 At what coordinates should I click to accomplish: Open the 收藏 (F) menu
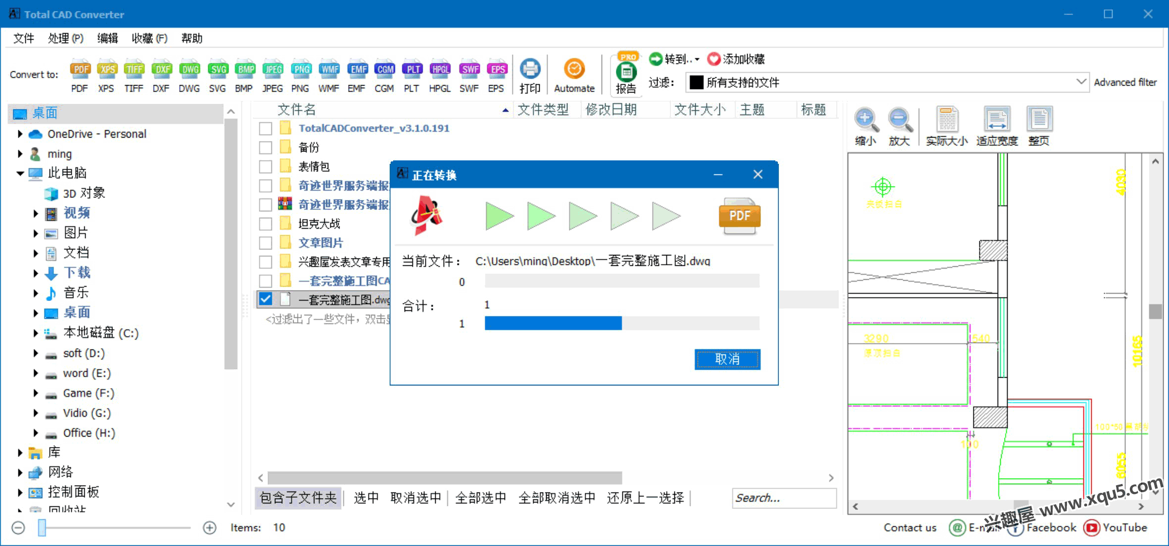[150, 38]
